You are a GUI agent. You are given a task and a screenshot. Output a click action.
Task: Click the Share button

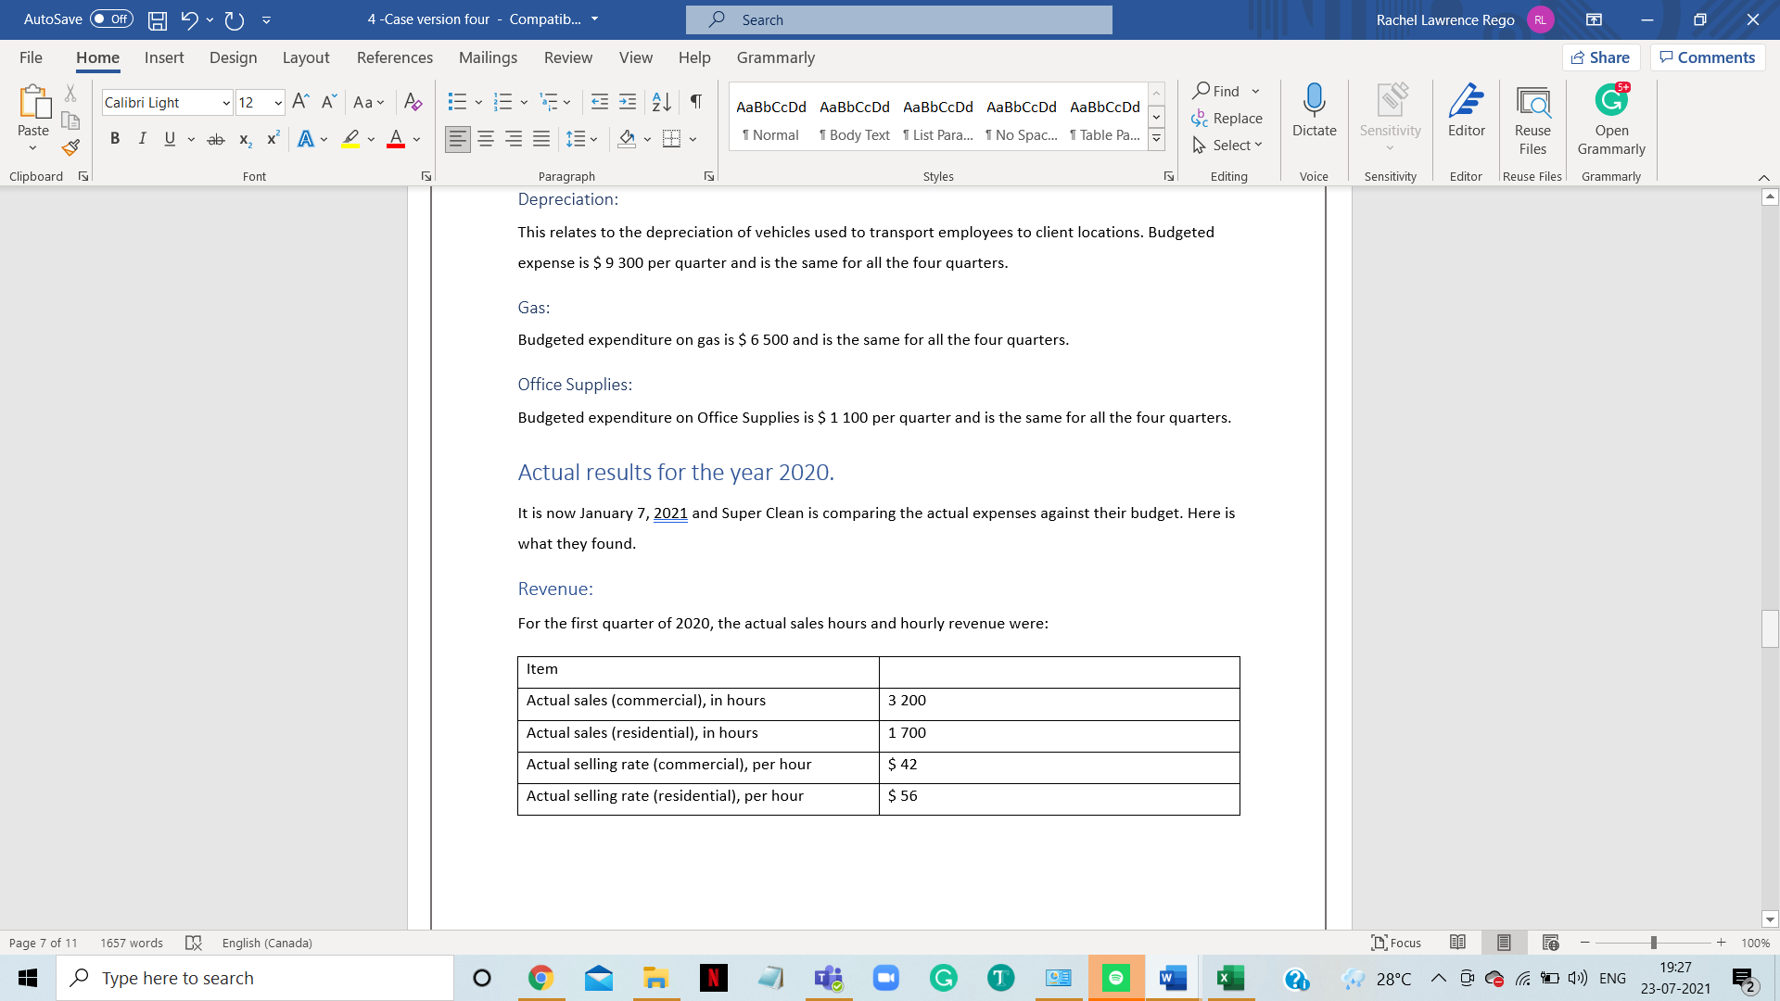tap(1601, 57)
